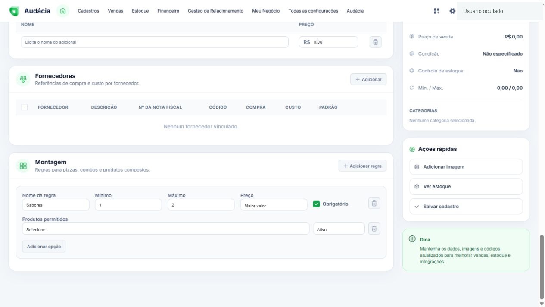Remove the Produtos permitidos option via trash icon
The height and width of the screenshot is (307, 545).
[x=374, y=229]
